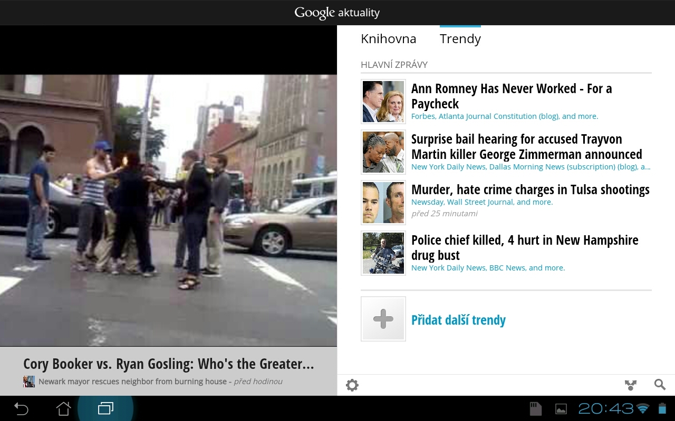The height and width of the screenshot is (421, 675).
Task: Tap the Google aktuality logo
Action: point(337,12)
